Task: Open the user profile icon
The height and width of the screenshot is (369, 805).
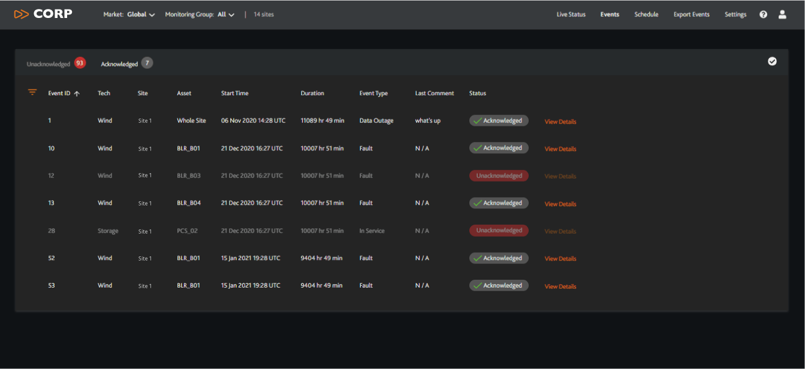Action: pos(782,14)
